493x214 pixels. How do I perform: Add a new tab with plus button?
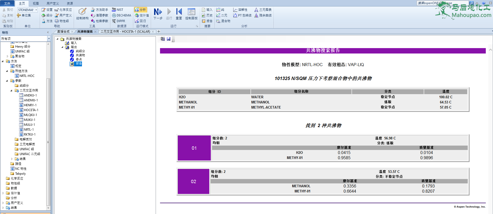click(x=159, y=31)
